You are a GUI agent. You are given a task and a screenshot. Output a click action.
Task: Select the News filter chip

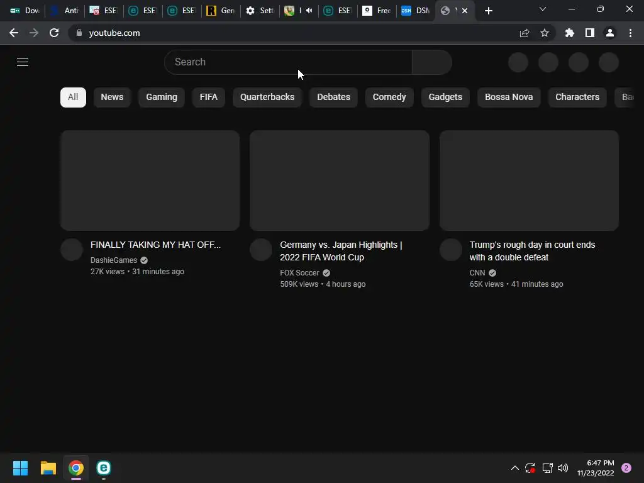112,97
